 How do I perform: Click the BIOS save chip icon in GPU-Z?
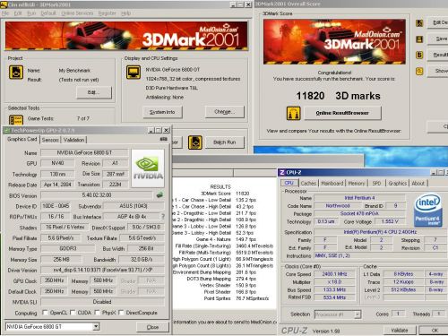point(159,195)
